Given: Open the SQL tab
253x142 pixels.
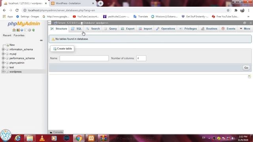Looking at the screenshot, I should 76,29.
